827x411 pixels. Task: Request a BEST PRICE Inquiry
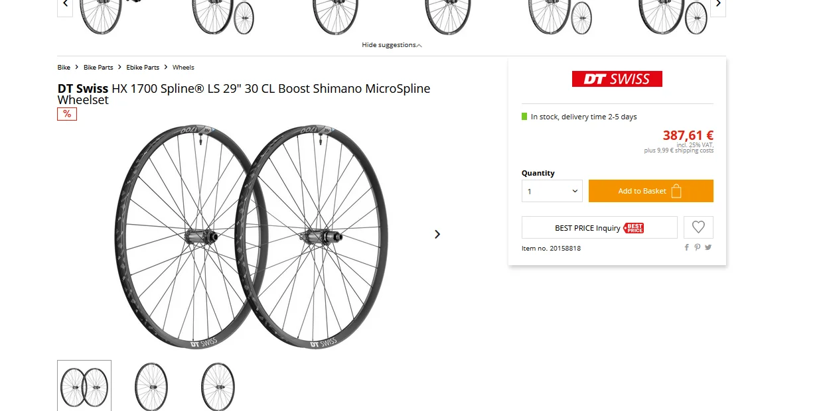[599, 227]
